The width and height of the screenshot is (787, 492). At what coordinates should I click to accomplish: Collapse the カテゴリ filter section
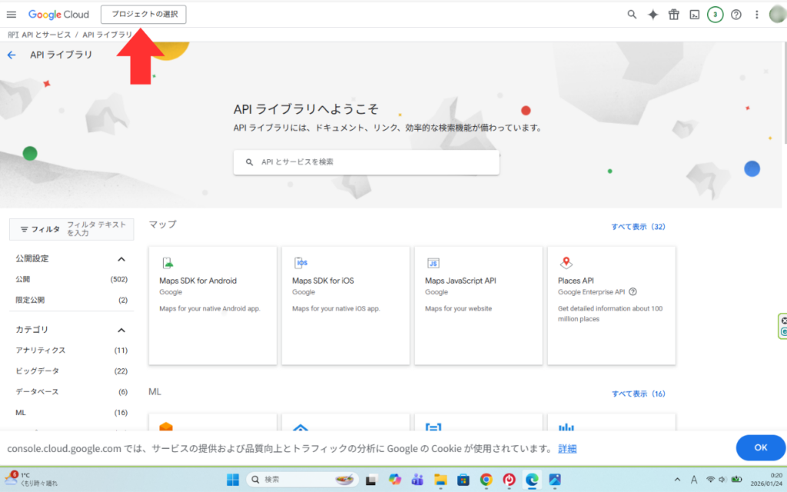(x=121, y=330)
